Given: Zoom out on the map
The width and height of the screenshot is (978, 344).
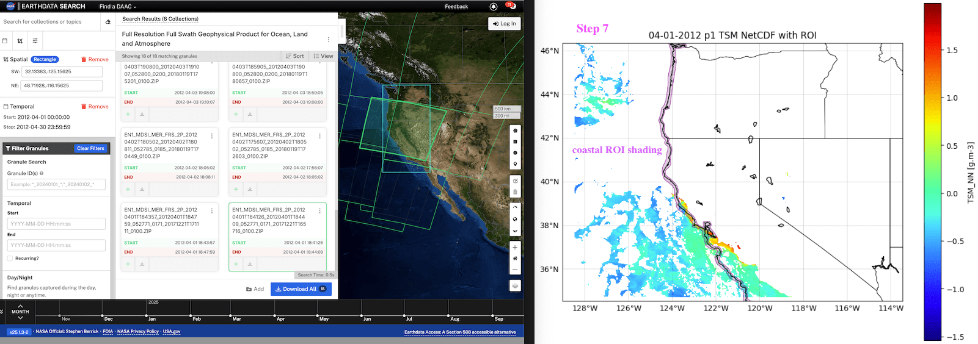Looking at the screenshot, I should 515,270.
